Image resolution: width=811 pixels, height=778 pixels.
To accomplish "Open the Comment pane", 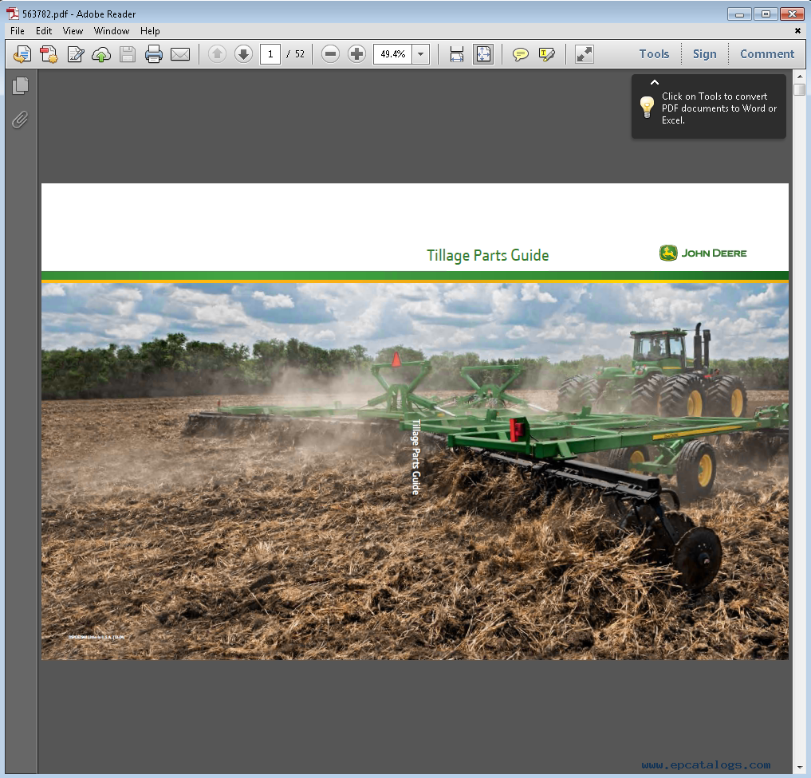I will (x=766, y=54).
